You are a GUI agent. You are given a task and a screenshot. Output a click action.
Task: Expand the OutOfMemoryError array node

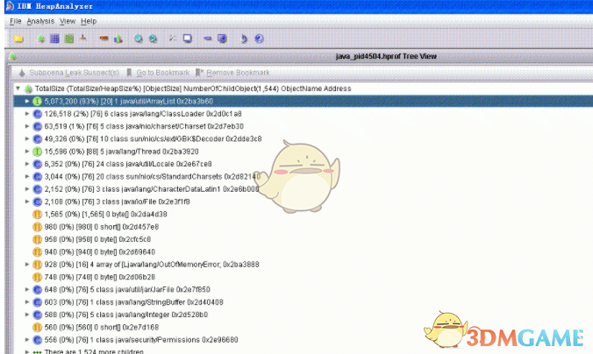27,264
